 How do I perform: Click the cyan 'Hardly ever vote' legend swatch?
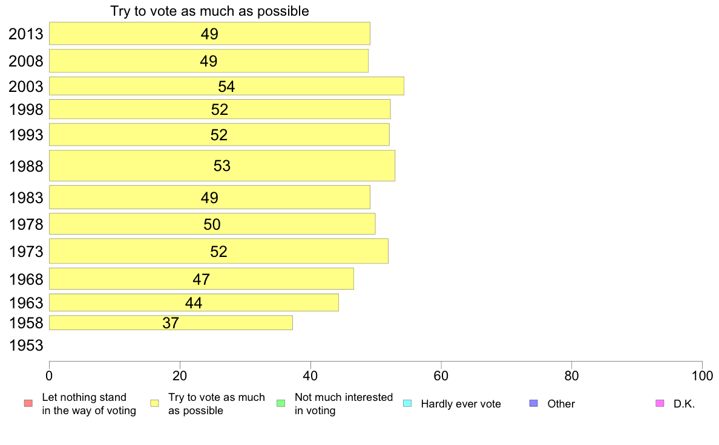tap(407, 403)
